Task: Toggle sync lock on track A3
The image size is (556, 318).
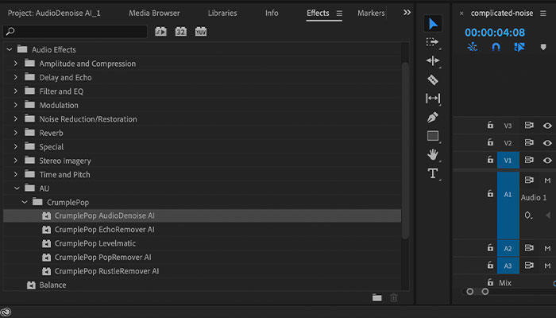Action: pyautogui.click(x=529, y=265)
